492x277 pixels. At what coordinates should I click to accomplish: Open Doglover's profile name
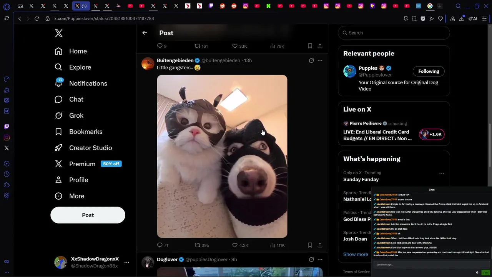tap(167, 259)
